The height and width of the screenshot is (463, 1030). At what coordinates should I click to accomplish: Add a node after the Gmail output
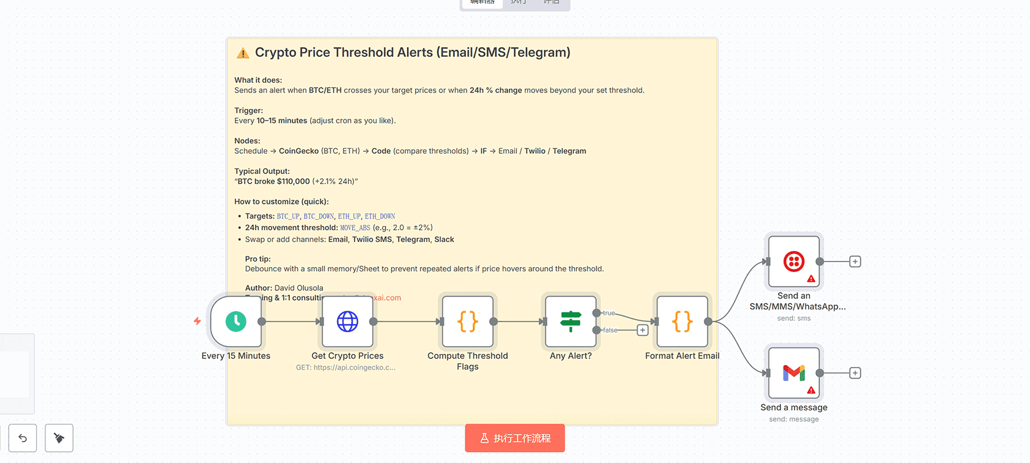855,373
